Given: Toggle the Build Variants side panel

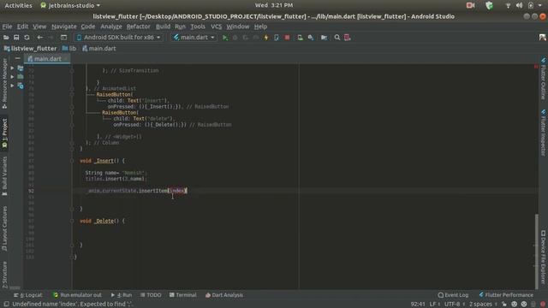Looking at the screenshot, I should click(4, 176).
